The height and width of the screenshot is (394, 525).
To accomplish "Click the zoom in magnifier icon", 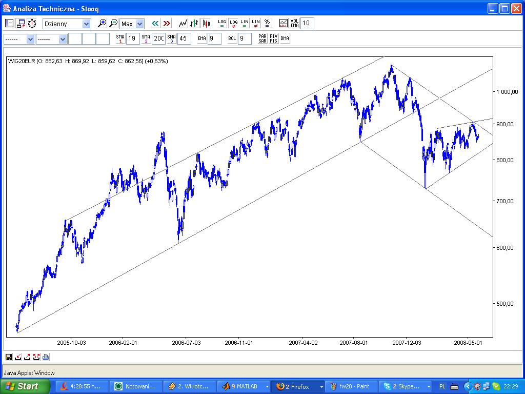I will click(x=102, y=24).
